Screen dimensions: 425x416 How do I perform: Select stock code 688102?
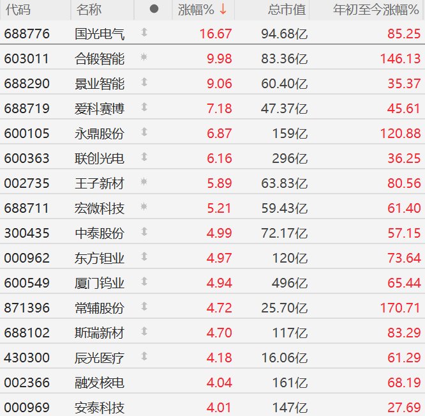[x=27, y=333]
